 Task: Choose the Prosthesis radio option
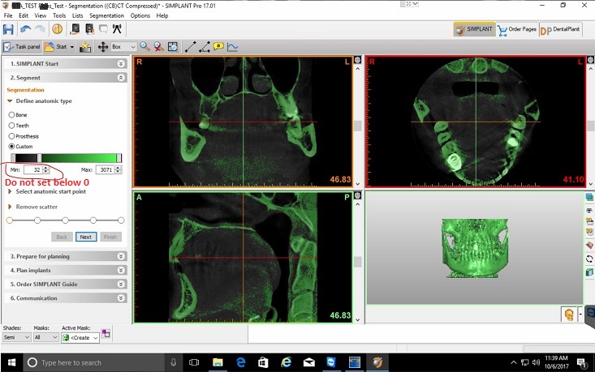(x=11, y=136)
